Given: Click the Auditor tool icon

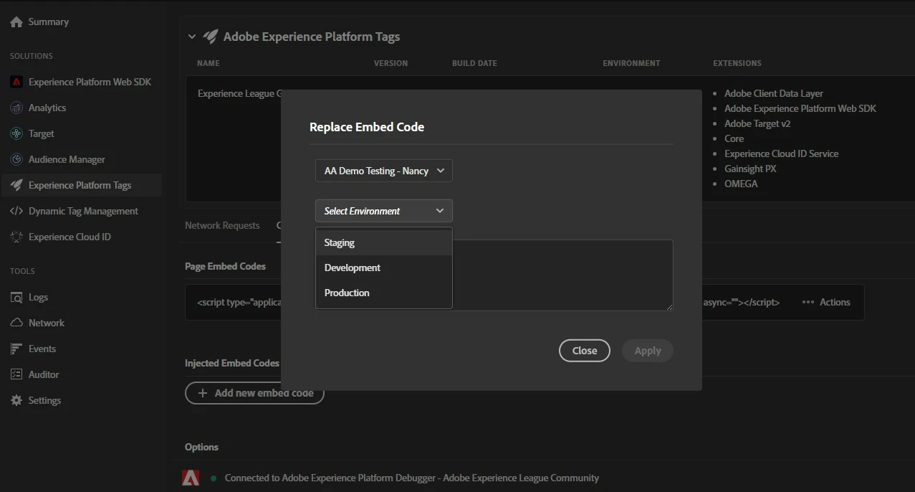Looking at the screenshot, I should pos(16,374).
